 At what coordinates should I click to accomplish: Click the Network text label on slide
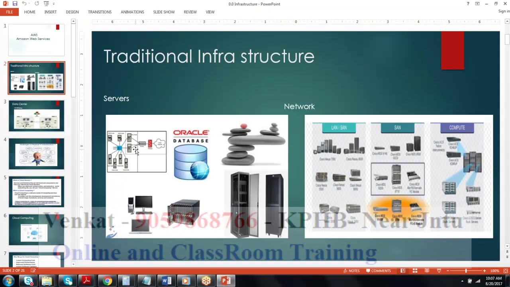pos(299,106)
